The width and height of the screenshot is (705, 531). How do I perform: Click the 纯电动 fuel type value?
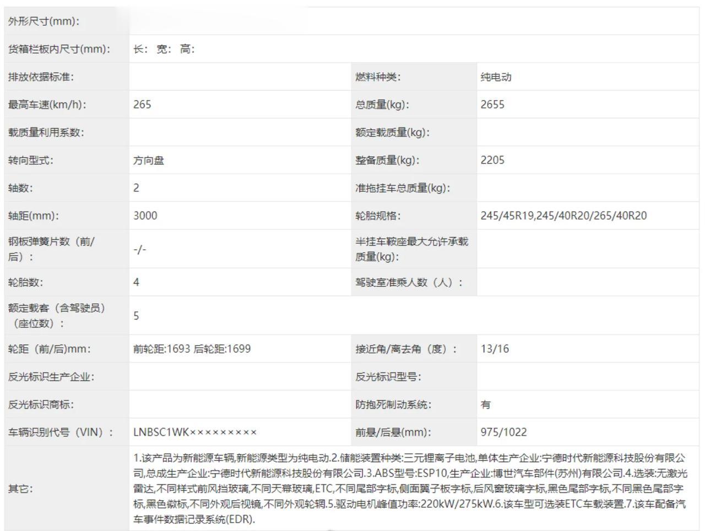tap(496, 77)
